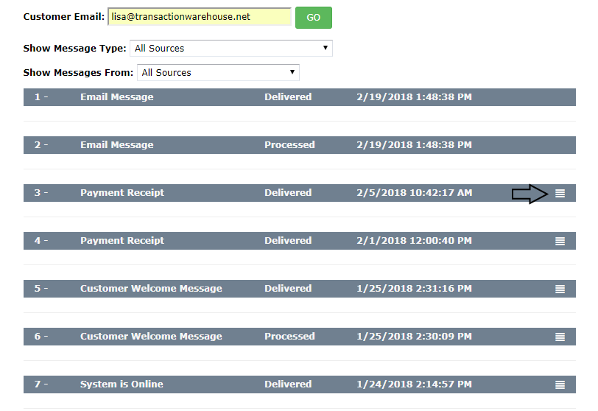Click Customer Welcome Message label in row 5
598x411 pixels.
tap(151, 289)
